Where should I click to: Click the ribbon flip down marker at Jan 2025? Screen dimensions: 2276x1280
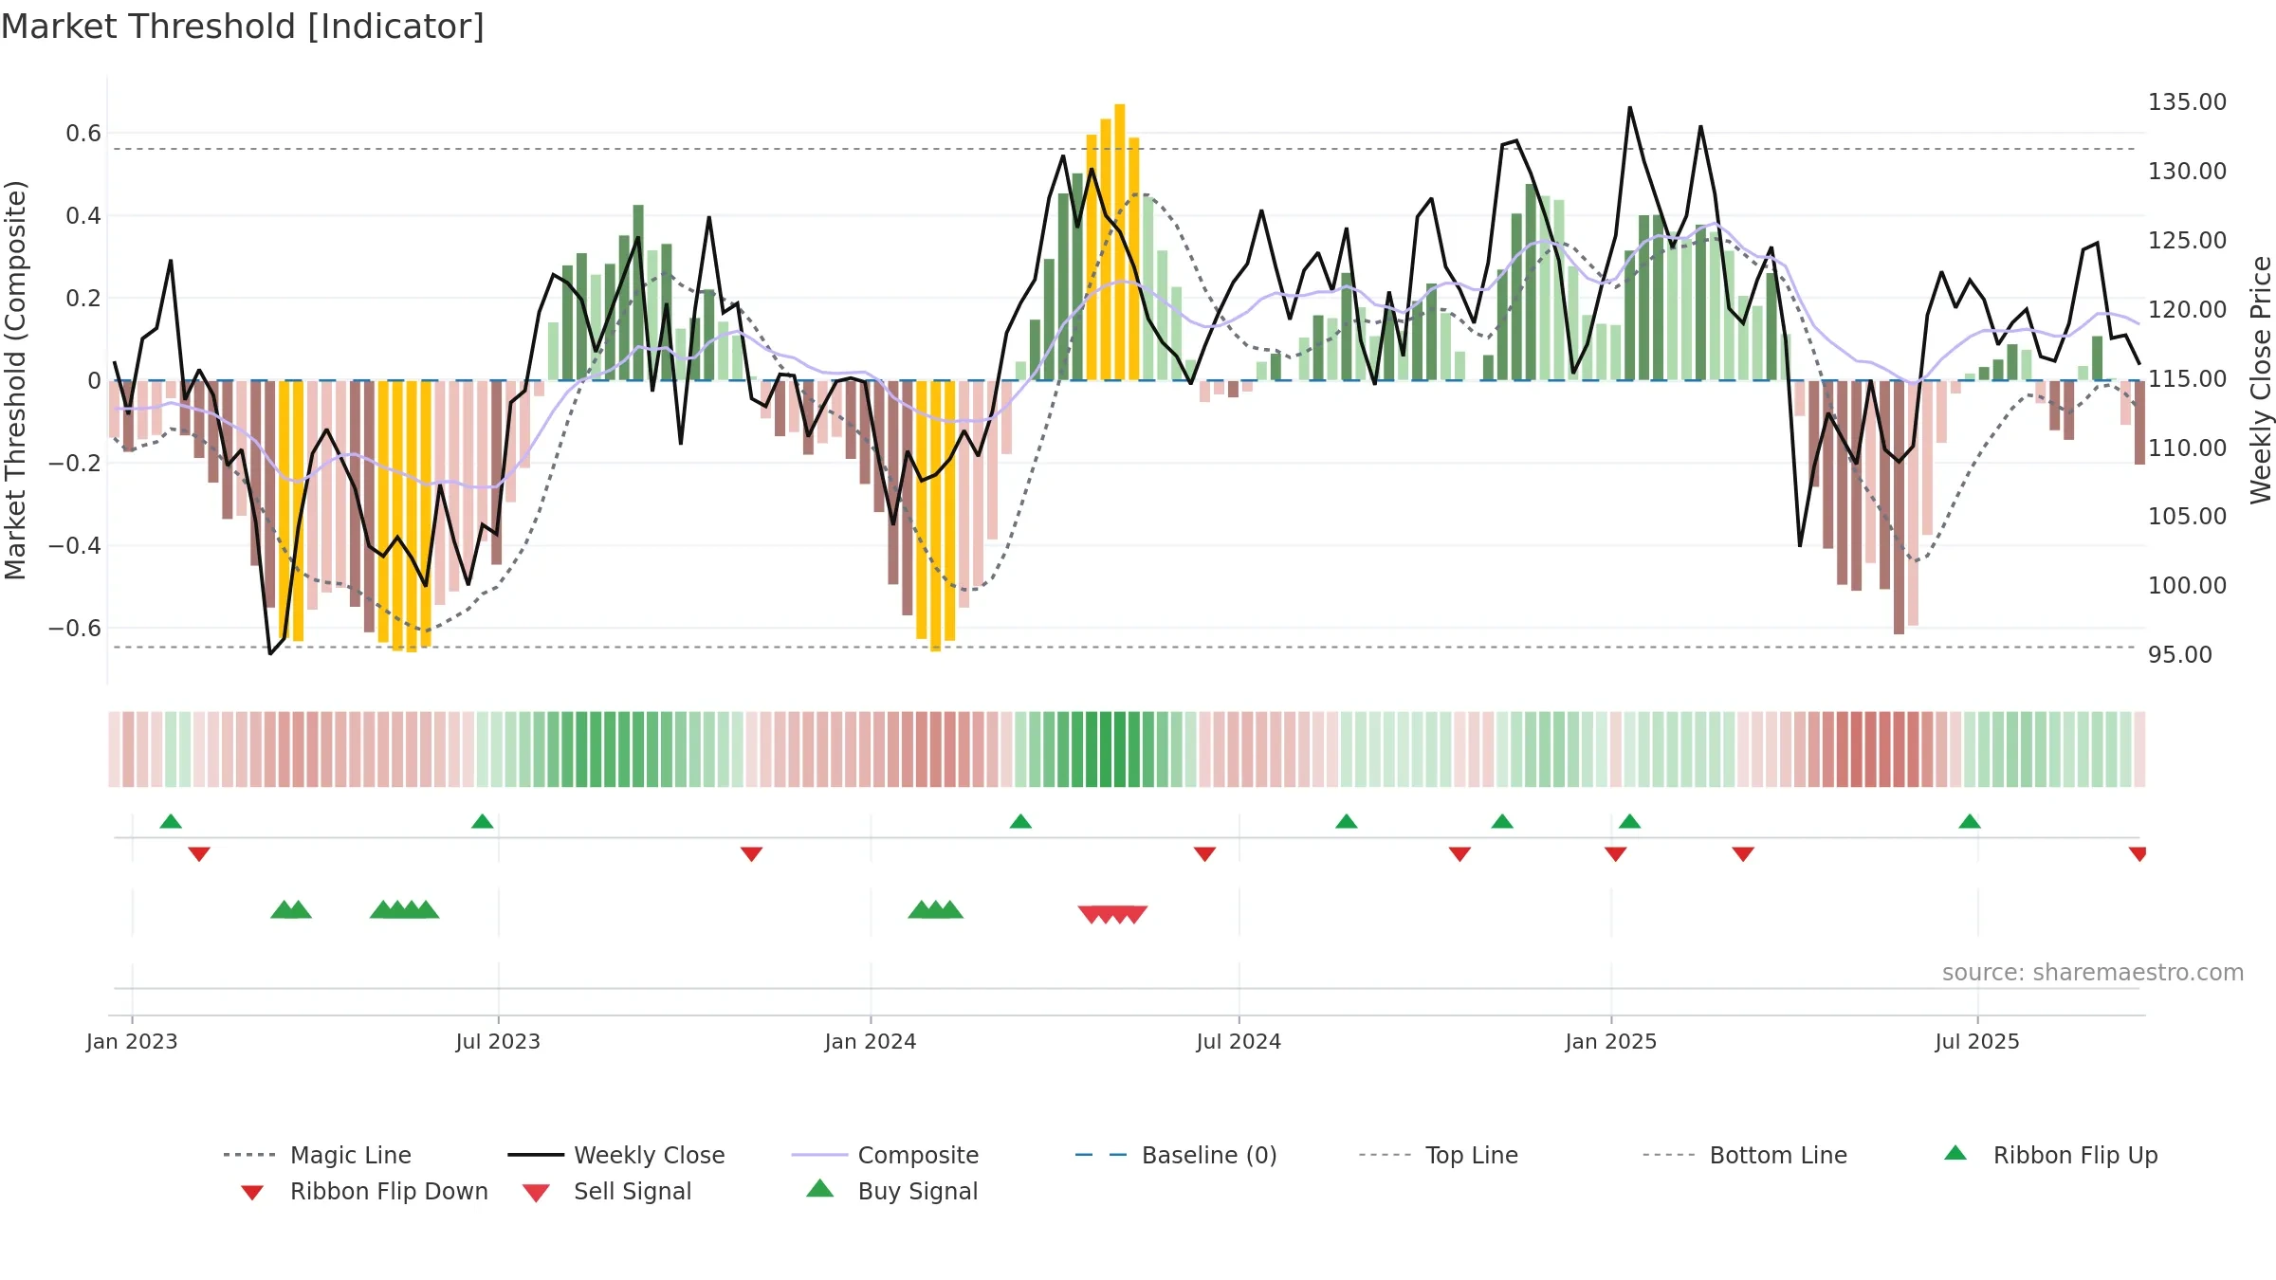(1616, 854)
